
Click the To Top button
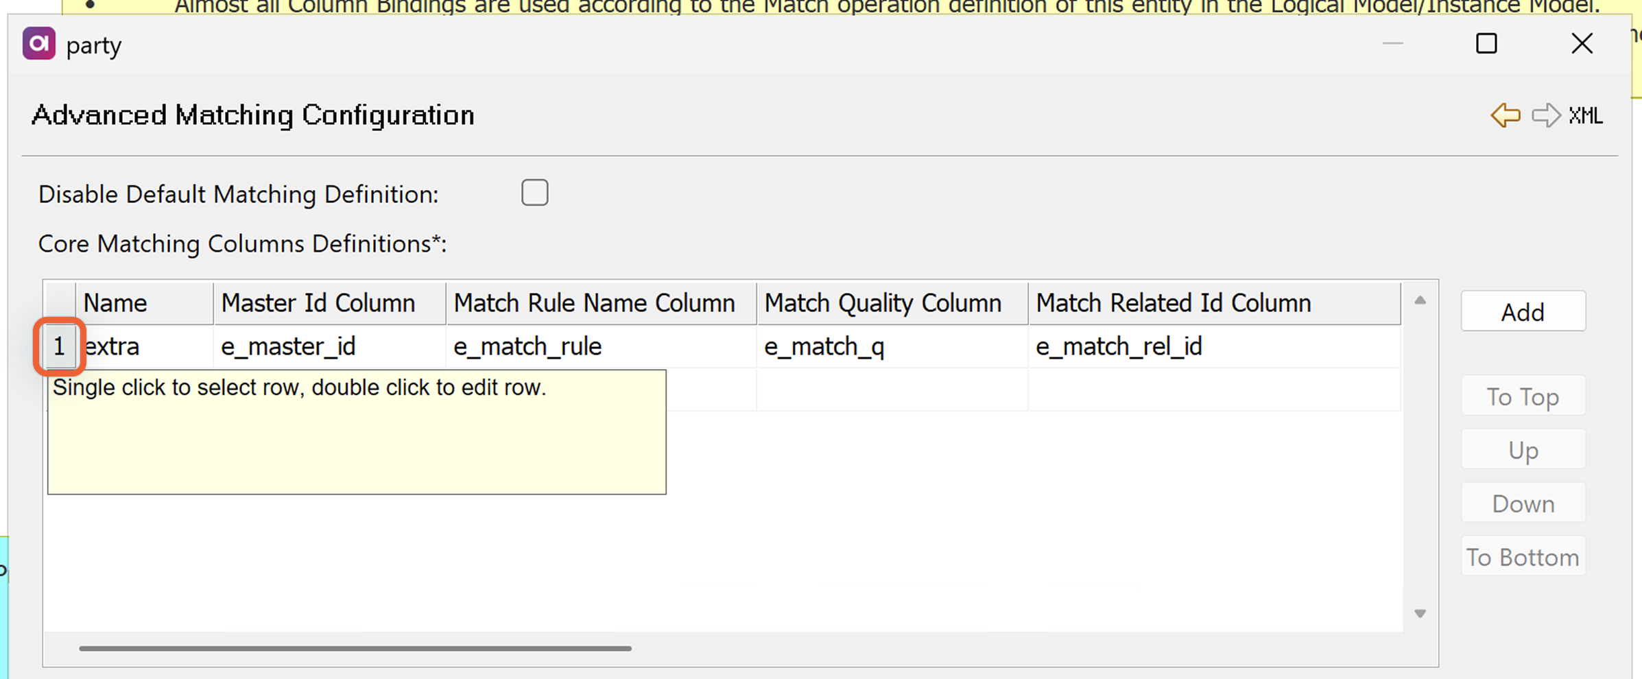(1523, 396)
